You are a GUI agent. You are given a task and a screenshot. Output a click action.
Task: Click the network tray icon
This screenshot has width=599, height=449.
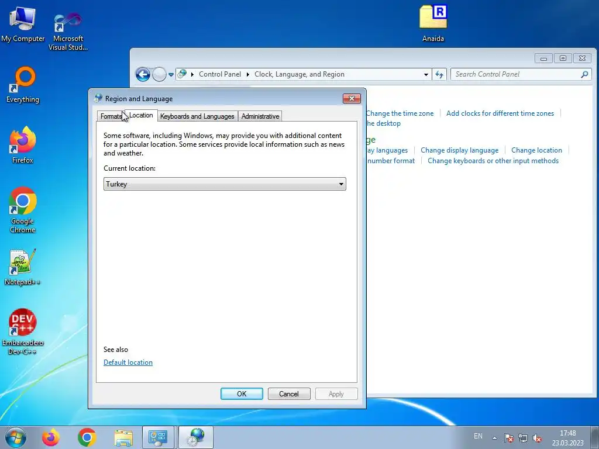[x=522, y=438]
